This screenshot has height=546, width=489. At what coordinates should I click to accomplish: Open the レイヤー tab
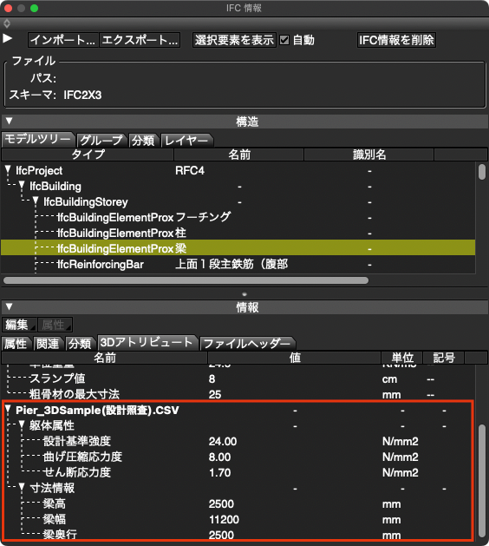coord(186,141)
